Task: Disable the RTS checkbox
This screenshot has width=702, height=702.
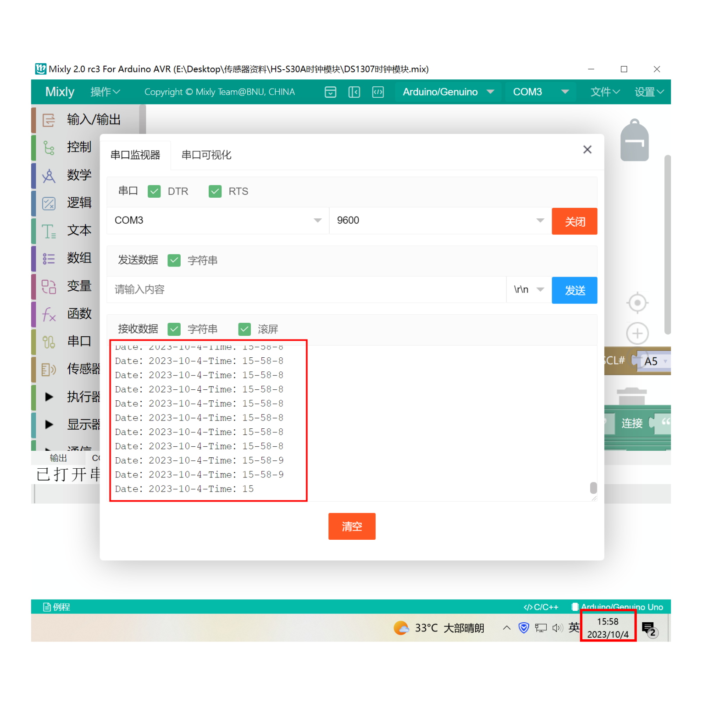Action: coord(215,191)
